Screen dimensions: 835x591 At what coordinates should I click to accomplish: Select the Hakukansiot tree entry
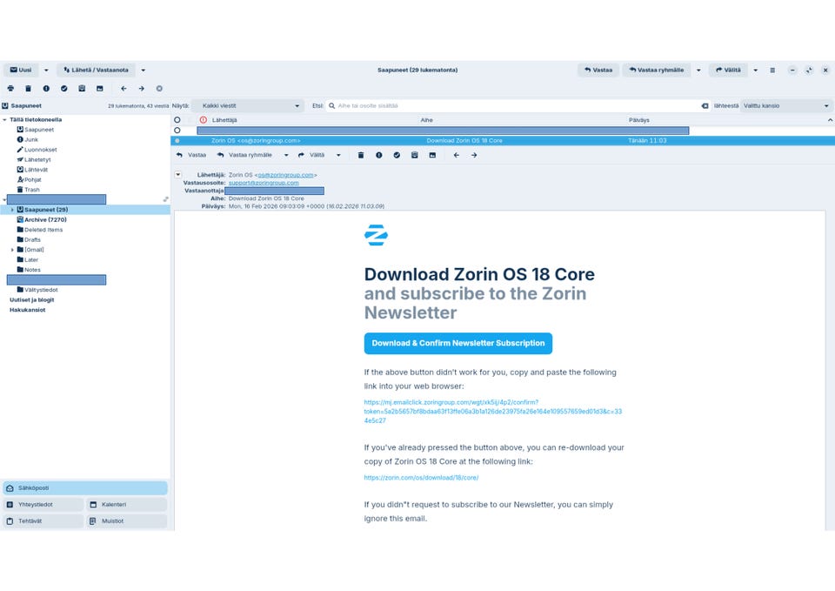tap(28, 310)
